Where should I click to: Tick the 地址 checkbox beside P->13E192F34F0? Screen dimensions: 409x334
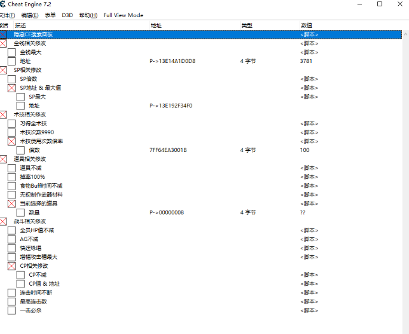[x=20, y=106]
